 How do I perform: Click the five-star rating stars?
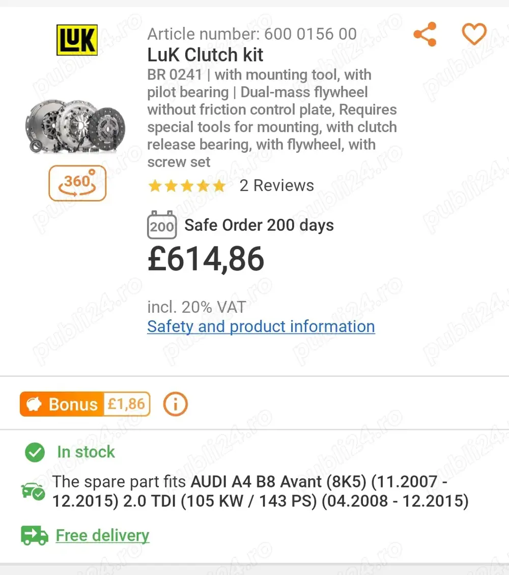[x=186, y=186]
